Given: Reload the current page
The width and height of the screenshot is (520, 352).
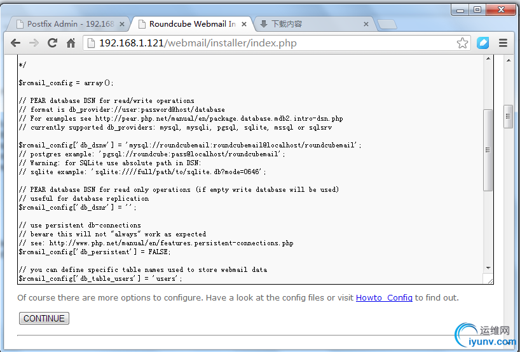Looking at the screenshot, I should tap(52, 43).
